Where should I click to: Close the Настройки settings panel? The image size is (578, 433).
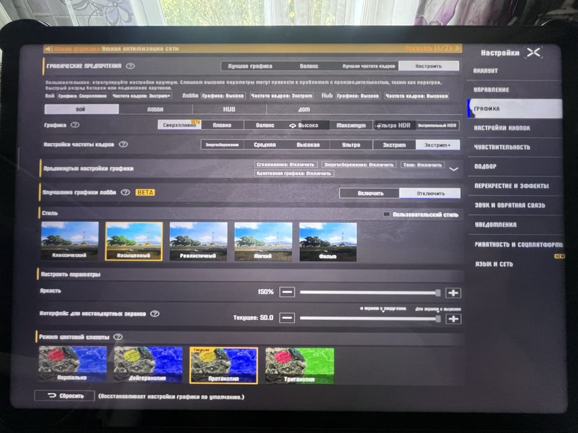(x=533, y=53)
